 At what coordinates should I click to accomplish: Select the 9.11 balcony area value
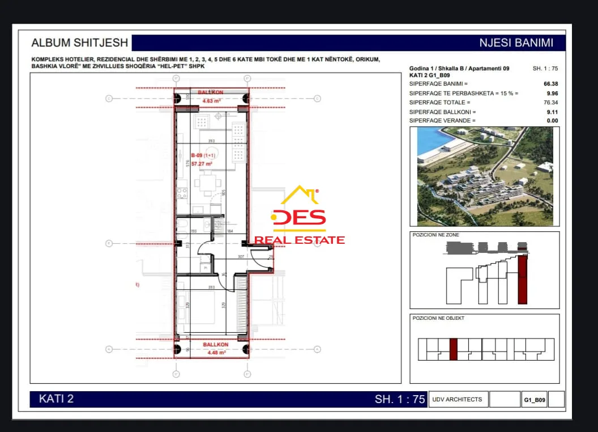pyautogui.click(x=552, y=112)
